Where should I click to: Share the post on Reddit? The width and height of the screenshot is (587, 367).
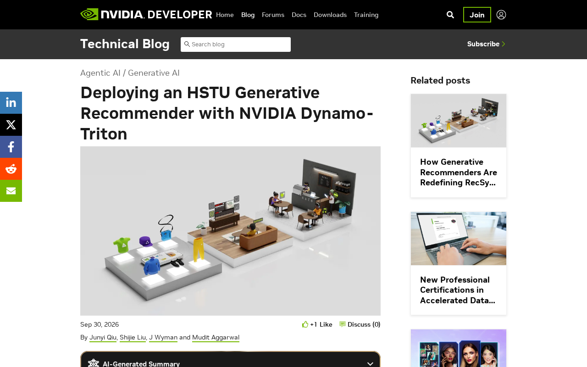click(11, 169)
